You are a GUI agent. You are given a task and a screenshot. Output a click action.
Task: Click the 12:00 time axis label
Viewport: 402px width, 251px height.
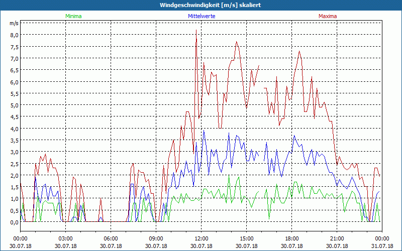(x=201, y=238)
